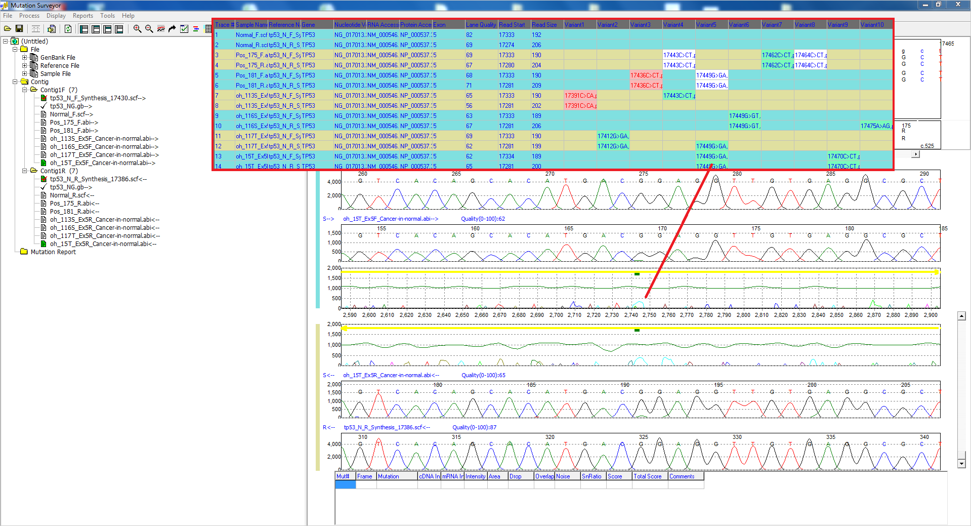This screenshot has width=971, height=526.
Task: Expand the Reference File node
Action: coord(24,65)
